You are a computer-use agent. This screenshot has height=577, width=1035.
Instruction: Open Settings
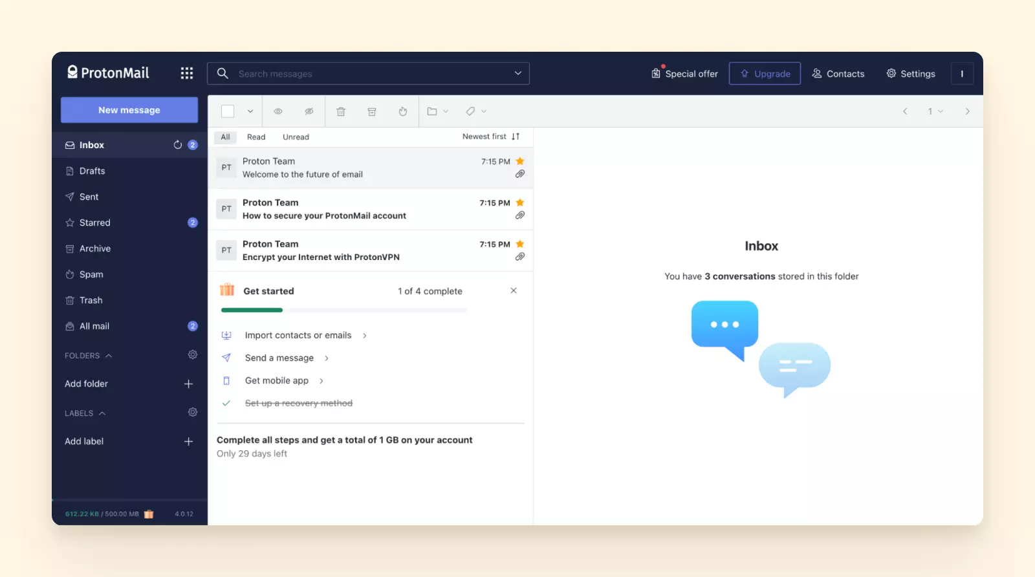pyautogui.click(x=911, y=74)
